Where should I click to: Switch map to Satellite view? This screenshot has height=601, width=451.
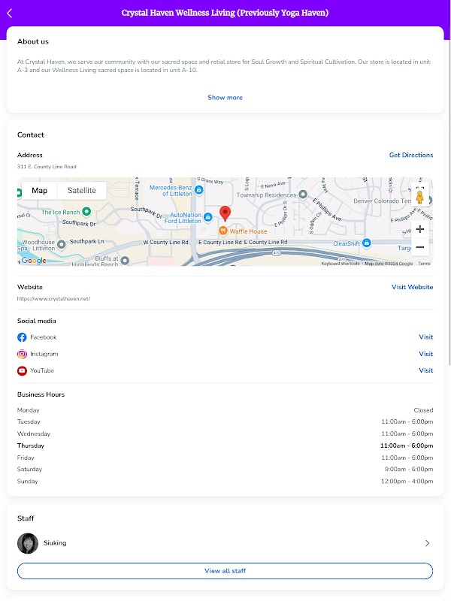82,191
